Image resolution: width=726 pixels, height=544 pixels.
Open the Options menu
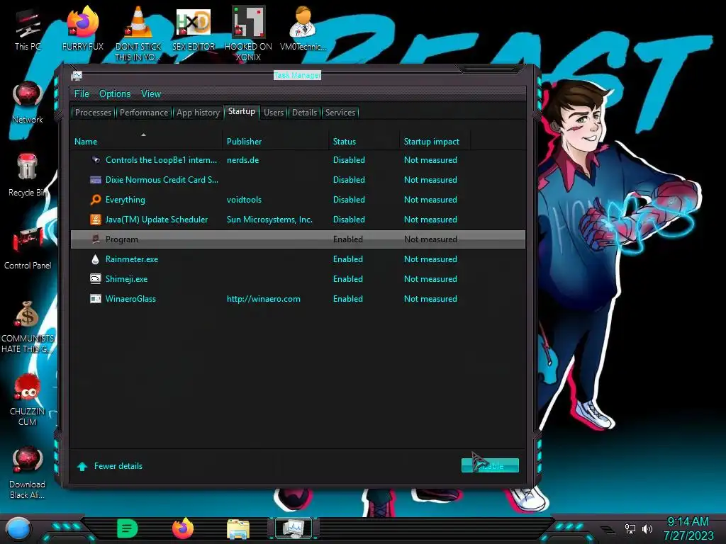pyautogui.click(x=115, y=94)
